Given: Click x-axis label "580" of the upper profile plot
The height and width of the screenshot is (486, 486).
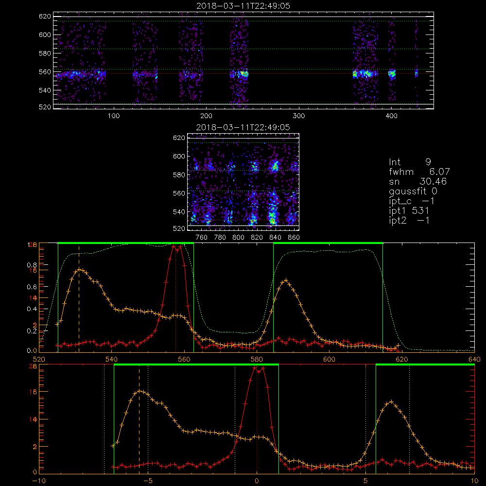Looking at the screenshot, I should pyautogui.click(x=257, y=359).
